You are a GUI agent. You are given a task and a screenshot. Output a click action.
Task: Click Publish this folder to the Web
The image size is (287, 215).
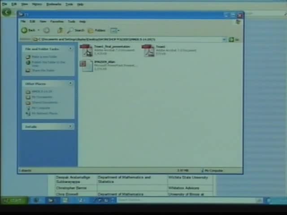point(48,64)
